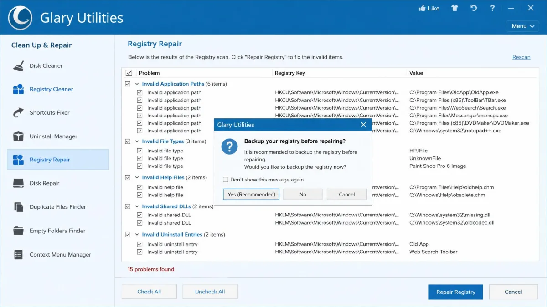Click the Disk Repair drive icon
Screen dimensions: 547x307
18,183
